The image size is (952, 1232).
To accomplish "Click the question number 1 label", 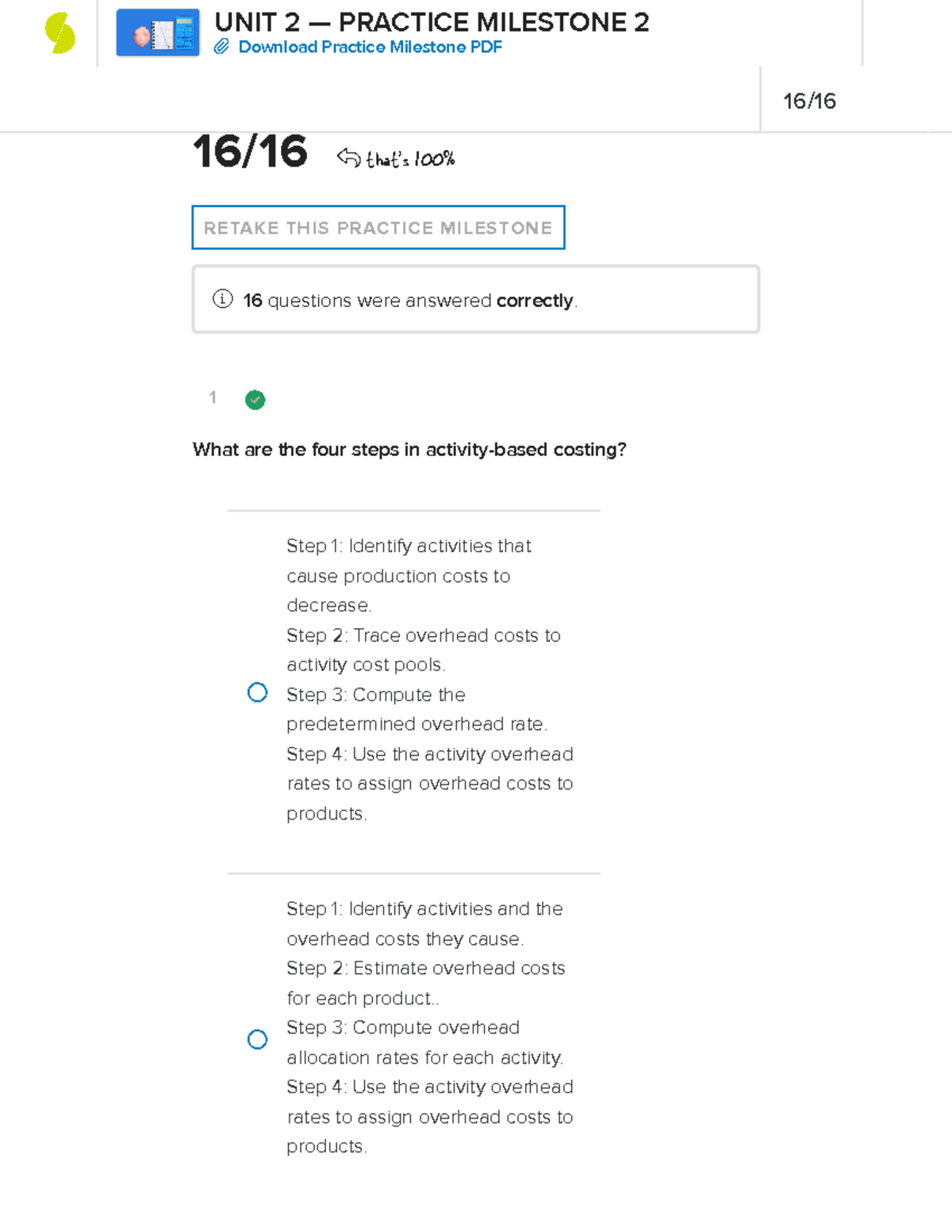I will click(x=213, y=397).
